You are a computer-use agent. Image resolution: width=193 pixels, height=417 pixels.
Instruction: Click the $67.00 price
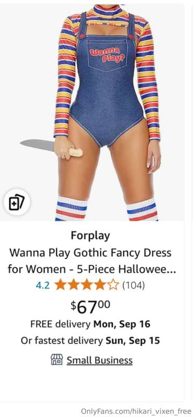pyautogui.click(x=90, y=306)
